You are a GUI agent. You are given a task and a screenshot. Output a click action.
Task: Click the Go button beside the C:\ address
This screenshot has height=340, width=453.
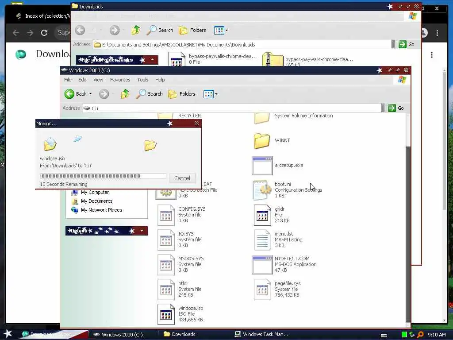(x=396, y=108)
